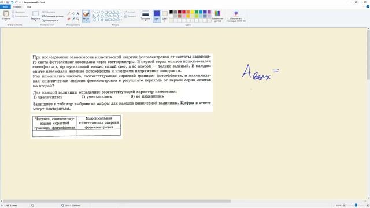Viewport: 370px width, 208px height.
Task: Open the Thickness (Толщина) dropdown
Action: 145,16
